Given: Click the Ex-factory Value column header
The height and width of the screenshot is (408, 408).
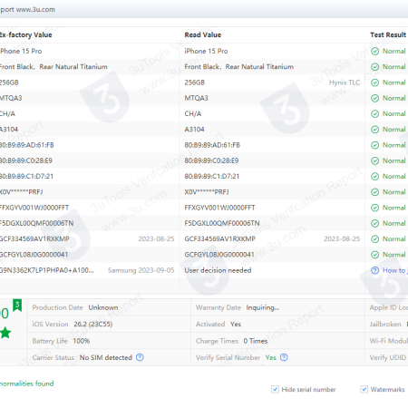Looking at the screenshot, I should pyautogui.click(x=26, y=34).
